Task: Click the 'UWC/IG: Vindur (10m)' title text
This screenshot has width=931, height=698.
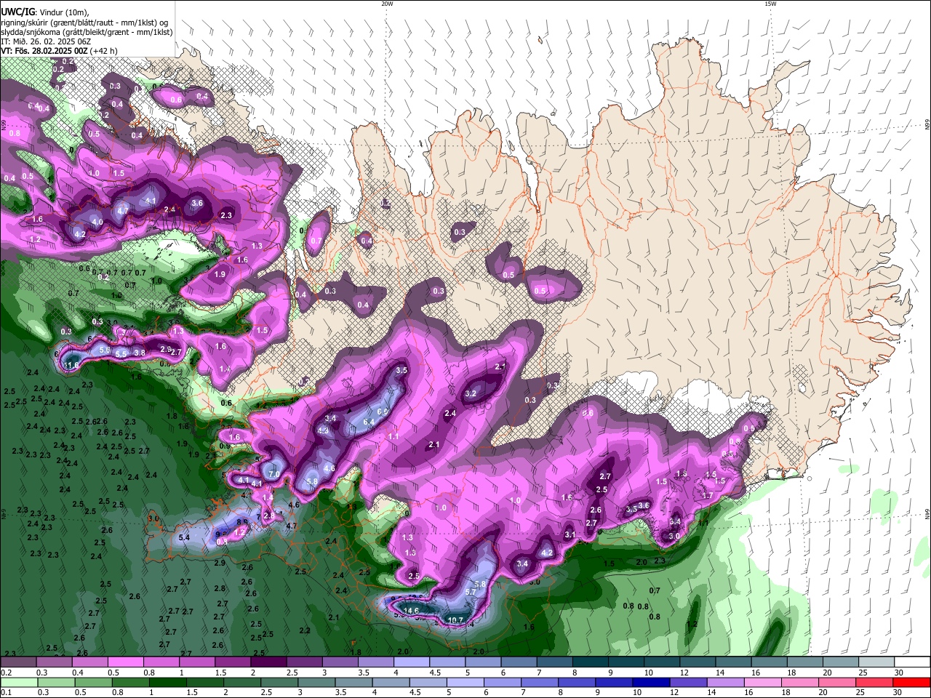Action: tap(44, 11)
